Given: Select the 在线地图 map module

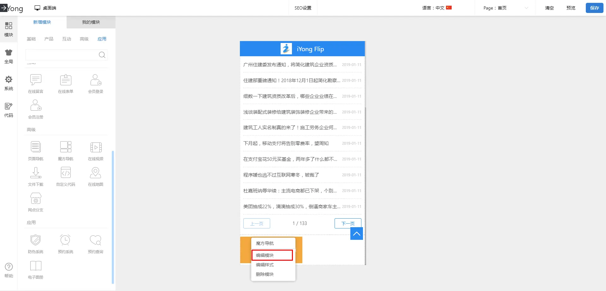Looking at the screenshot, I should tap(96, 176).
